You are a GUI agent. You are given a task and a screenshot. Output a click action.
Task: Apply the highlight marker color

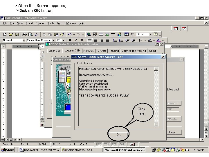(x=150, y=40)
